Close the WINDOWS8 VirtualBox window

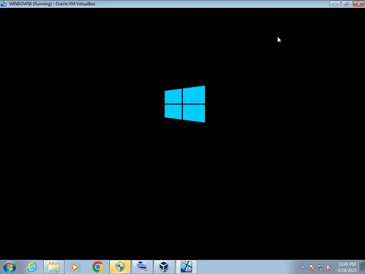click(359, 4)
